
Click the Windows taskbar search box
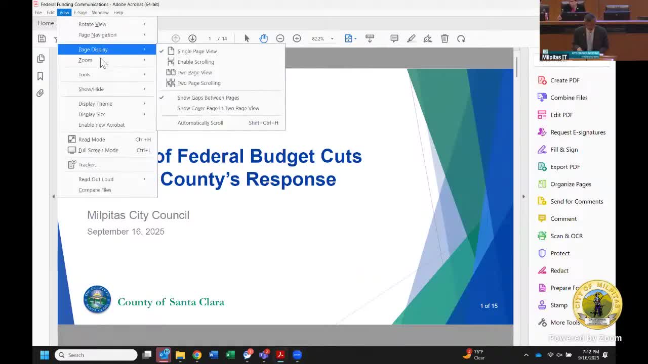click(x=96, y=355)
